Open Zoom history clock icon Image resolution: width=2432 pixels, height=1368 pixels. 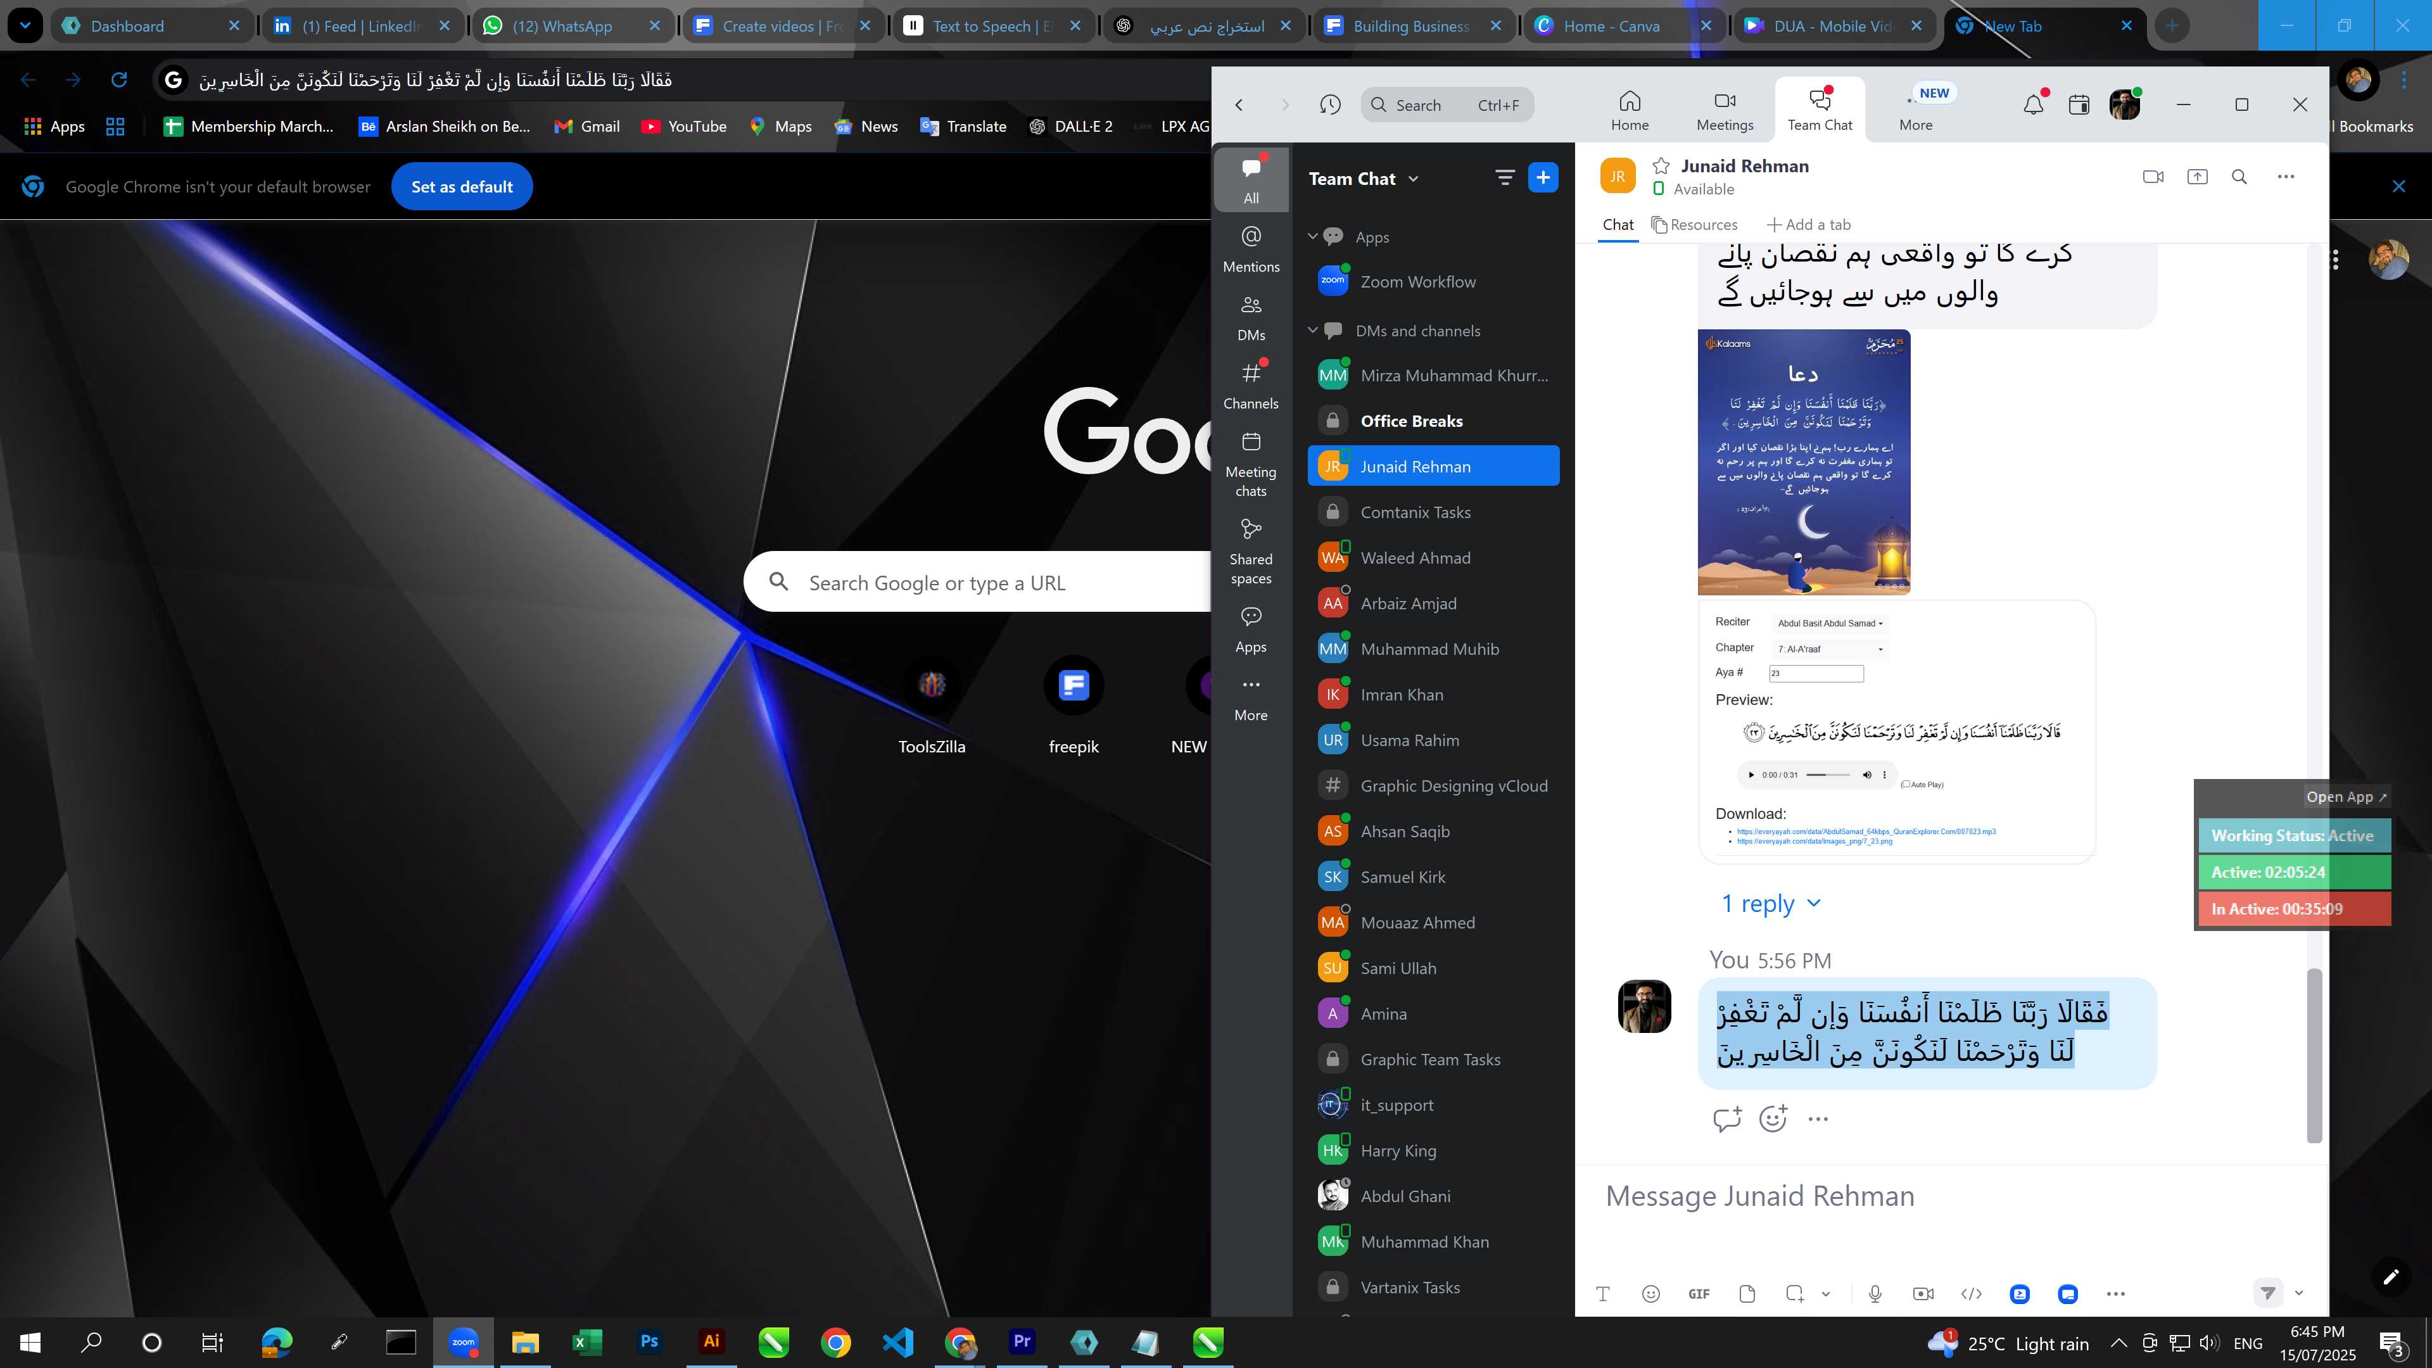click(x=1330, y=104)
